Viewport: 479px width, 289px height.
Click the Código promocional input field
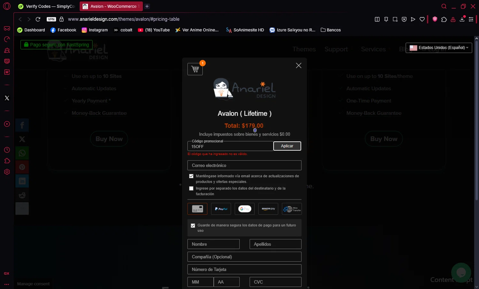point(230,146)
